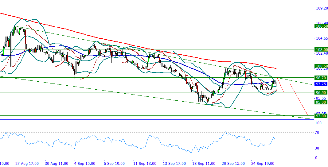Select the 100.50 price level label
Image resolution: width=328 pixels, height=167 pixels.
(x=321, y=66)
